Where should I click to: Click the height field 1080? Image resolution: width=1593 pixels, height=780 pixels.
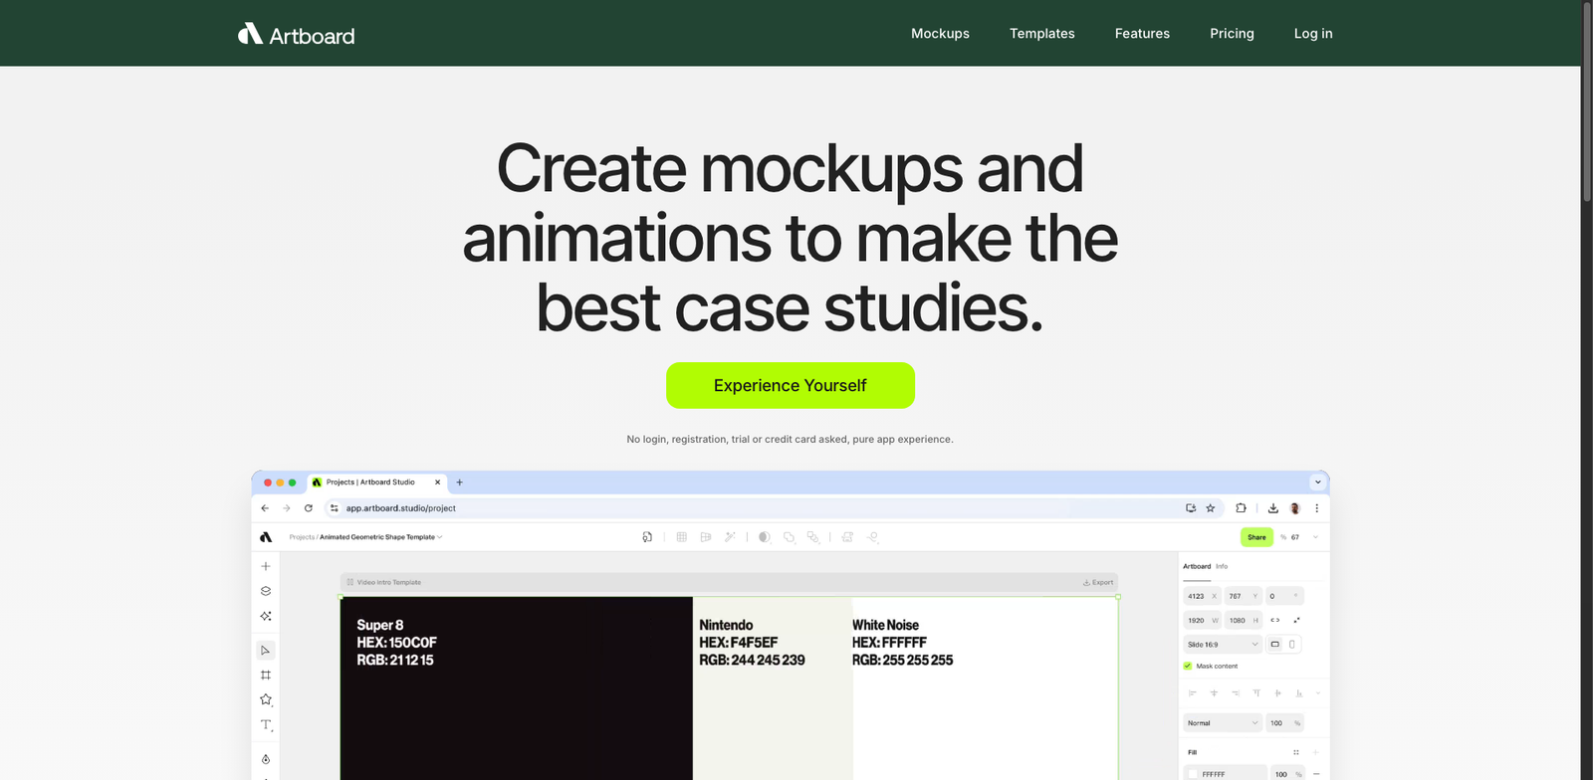[x=1243, y=620]
